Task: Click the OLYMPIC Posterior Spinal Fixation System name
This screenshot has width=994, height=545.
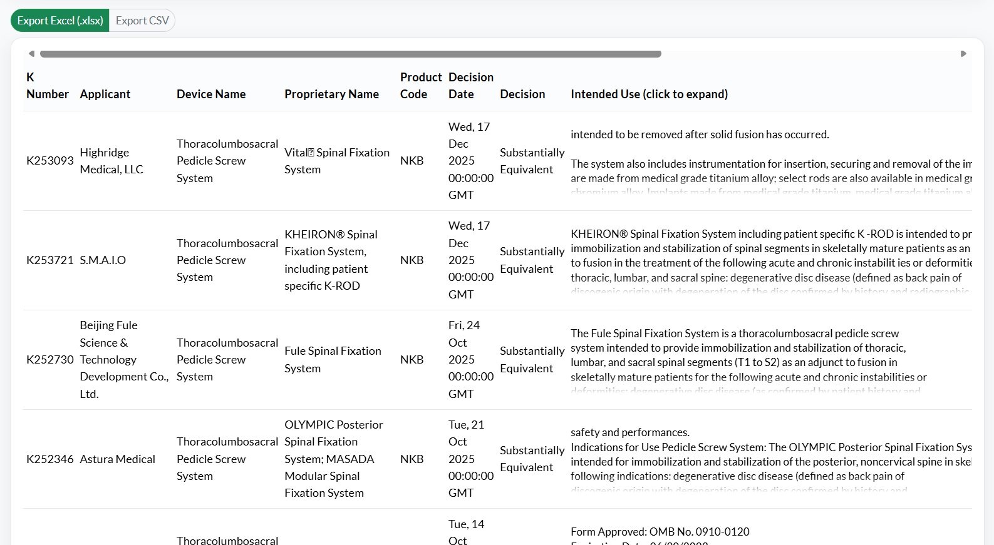Action: tap(334, 459)
